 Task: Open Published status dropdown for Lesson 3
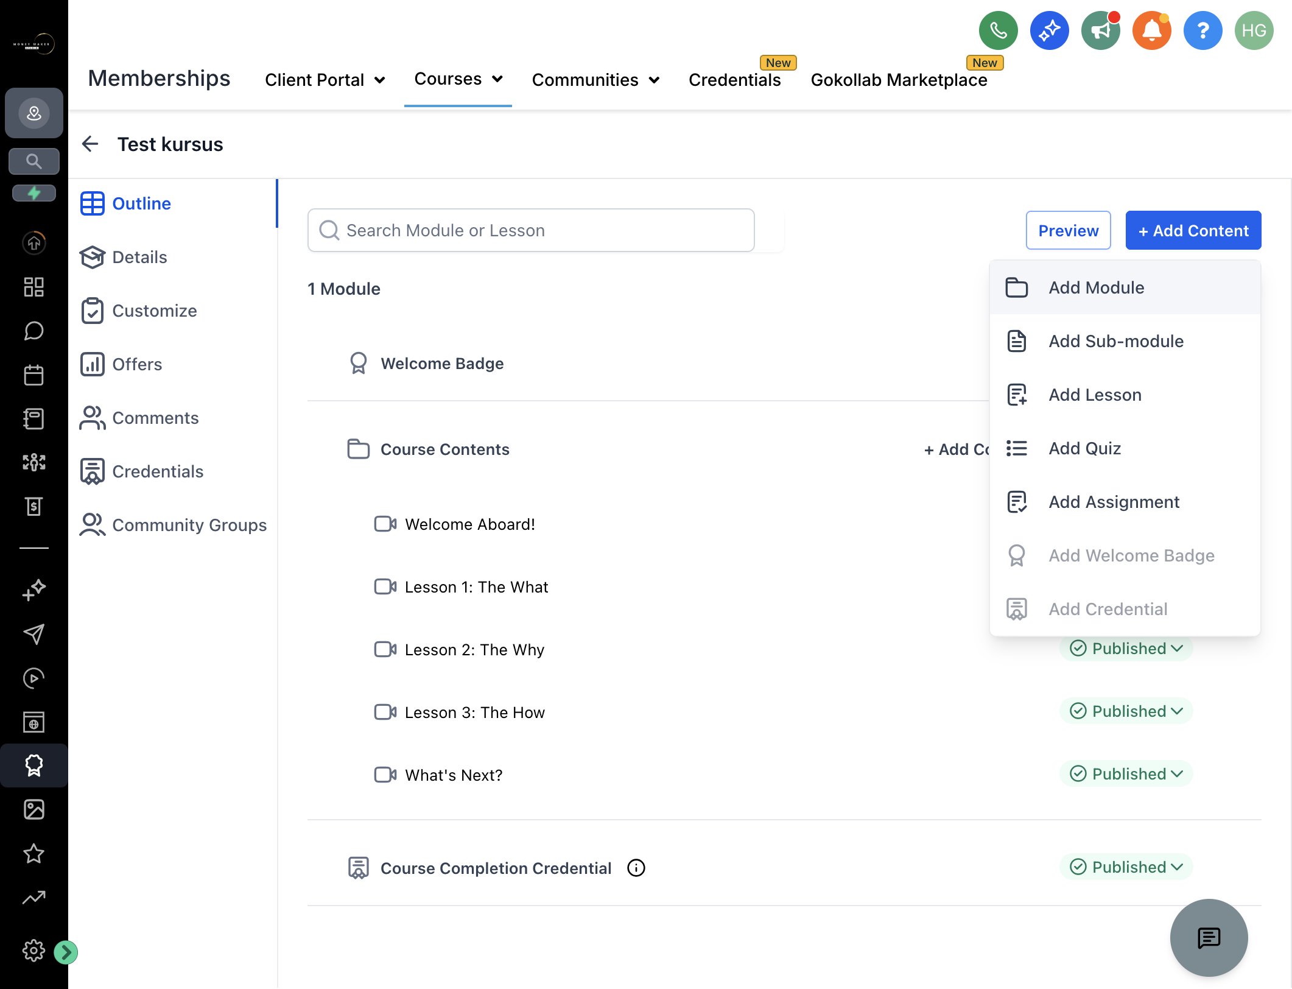pos(1126,711)
